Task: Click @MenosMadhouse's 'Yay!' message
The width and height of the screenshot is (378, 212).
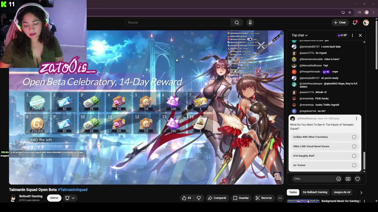Action: point(310,65)
